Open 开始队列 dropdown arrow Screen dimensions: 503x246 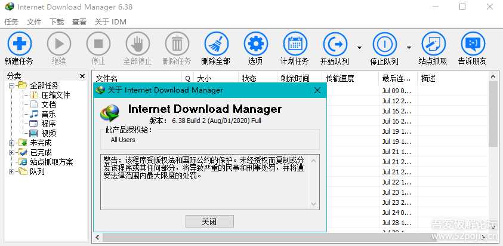click(x=359, y=48)
